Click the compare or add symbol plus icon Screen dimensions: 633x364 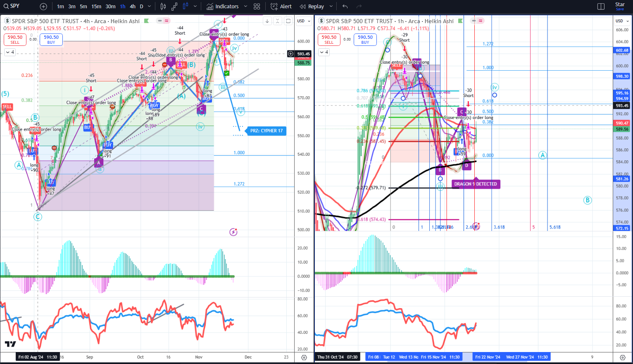[x=43, y=7]
